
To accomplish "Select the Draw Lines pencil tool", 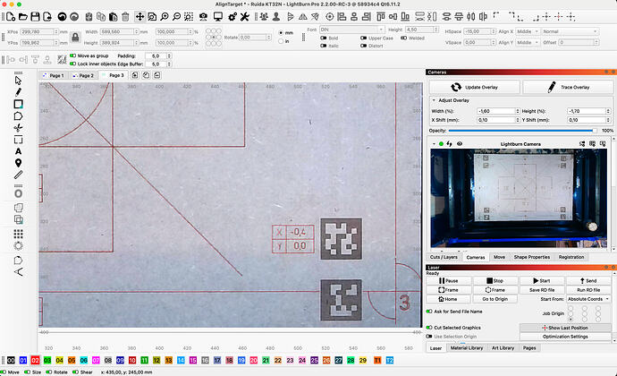I will (x=18, y=92).
